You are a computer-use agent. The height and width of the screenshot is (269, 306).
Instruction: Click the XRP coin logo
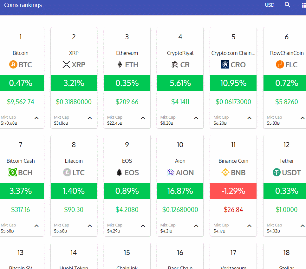point(66,64)
